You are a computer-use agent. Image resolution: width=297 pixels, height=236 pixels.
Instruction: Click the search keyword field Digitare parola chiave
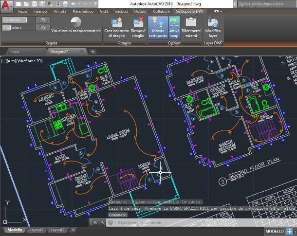coord(267,4)
